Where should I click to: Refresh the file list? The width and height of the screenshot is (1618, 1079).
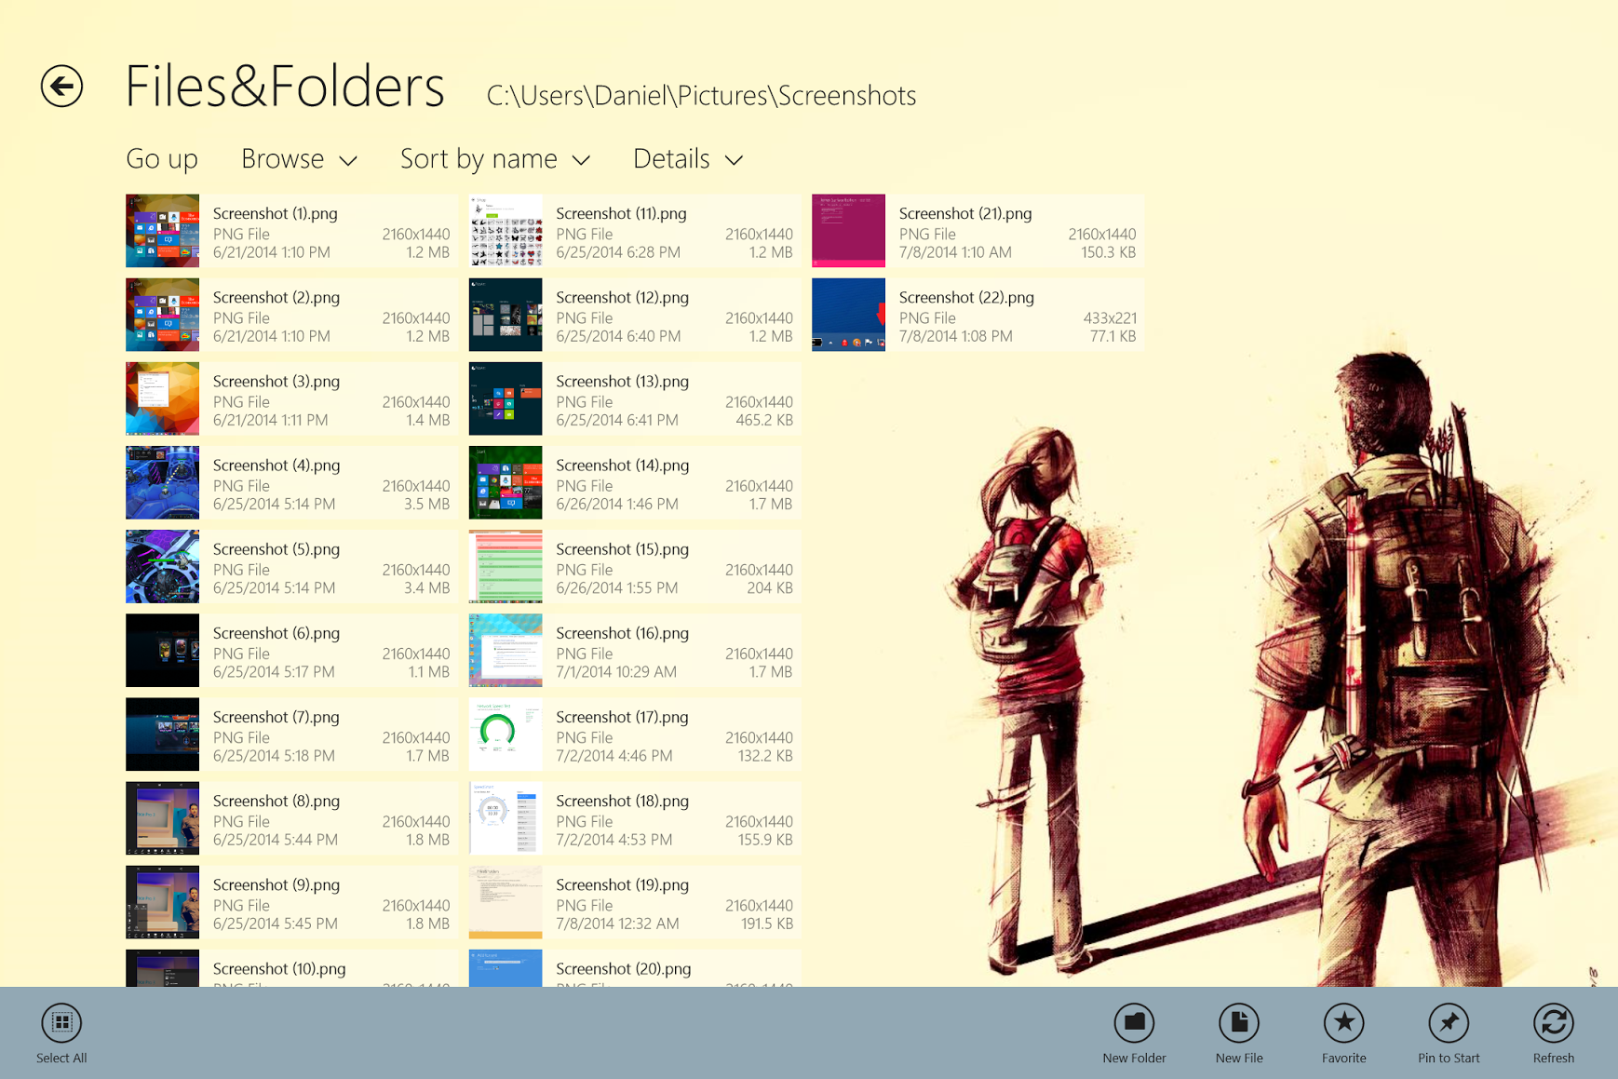click(x=1554, y=1023)
